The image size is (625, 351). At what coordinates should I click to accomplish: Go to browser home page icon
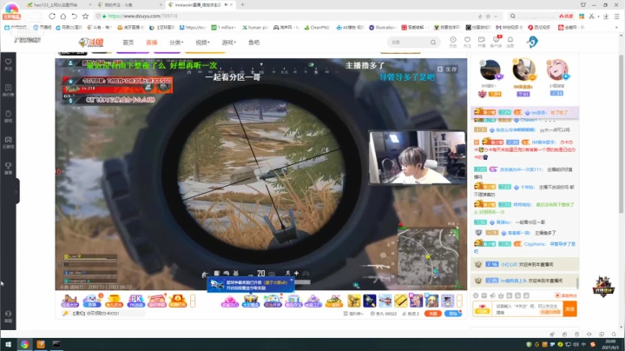63,17
